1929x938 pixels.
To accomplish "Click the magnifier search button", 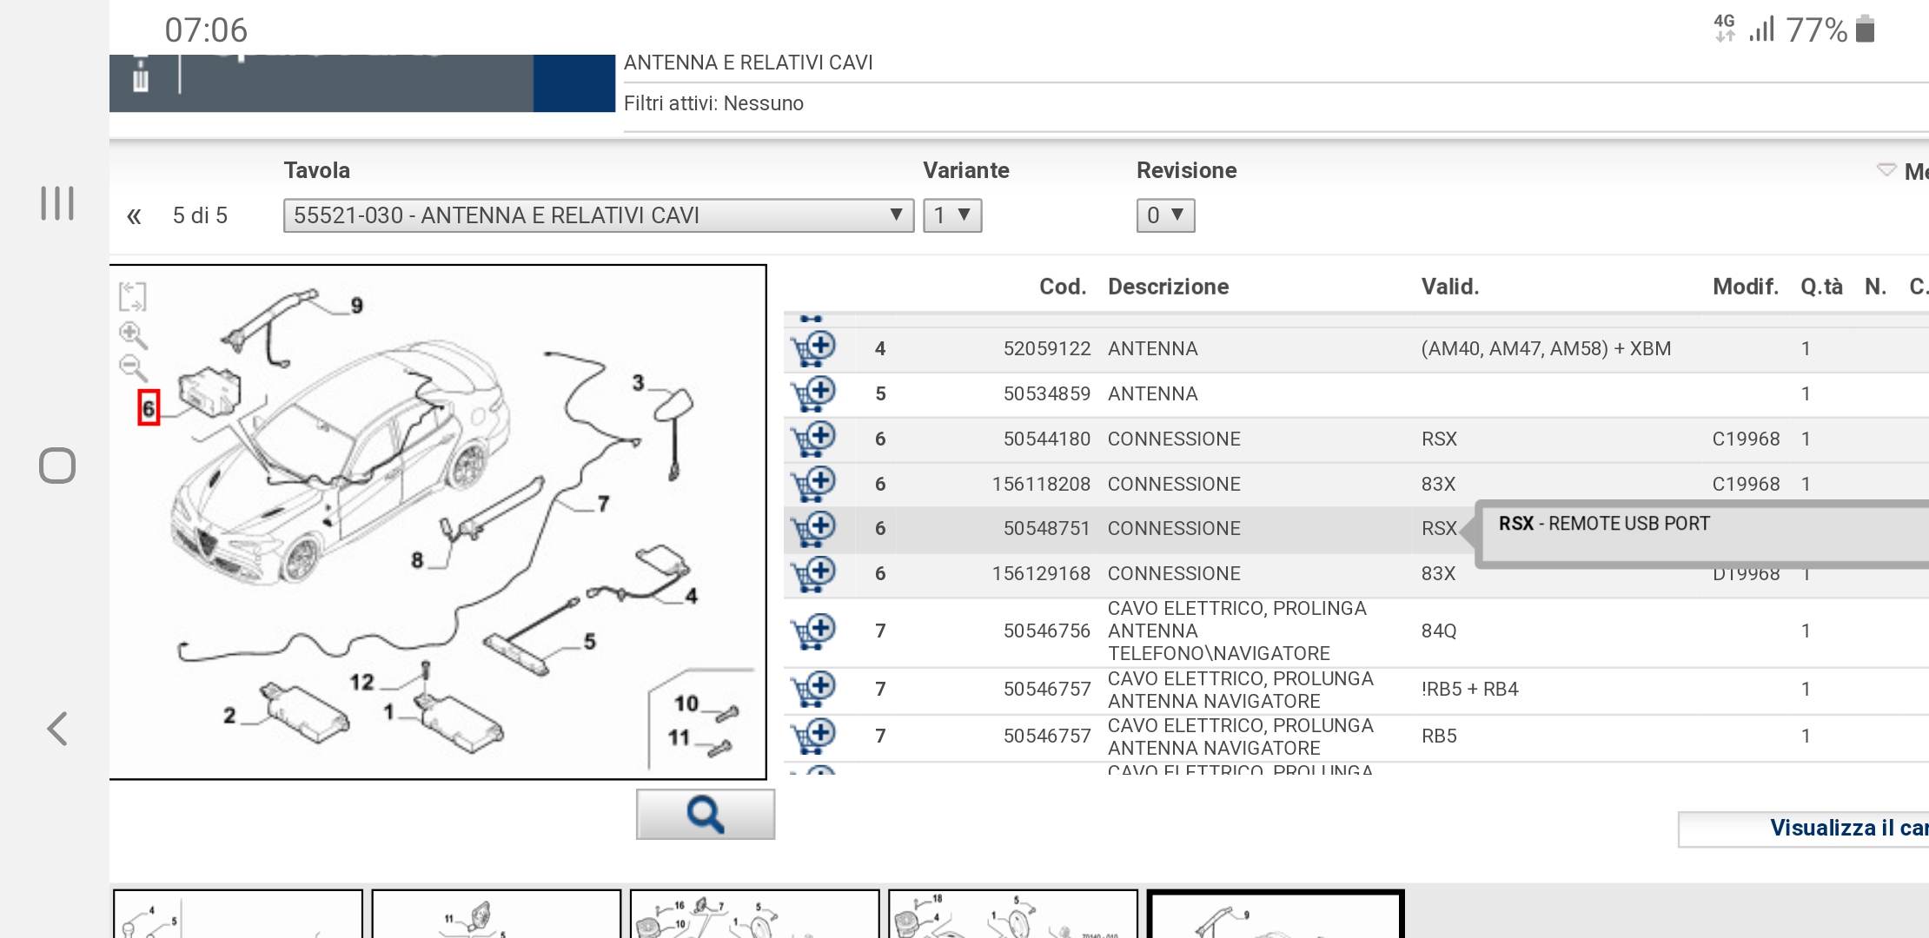I will click(x=705, y=815).
